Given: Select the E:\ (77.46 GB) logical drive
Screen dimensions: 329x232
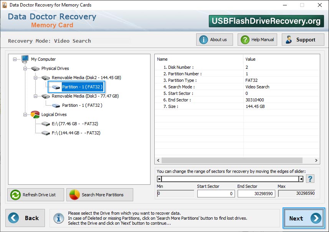Looking at the screenshot, I should [75, 124].
